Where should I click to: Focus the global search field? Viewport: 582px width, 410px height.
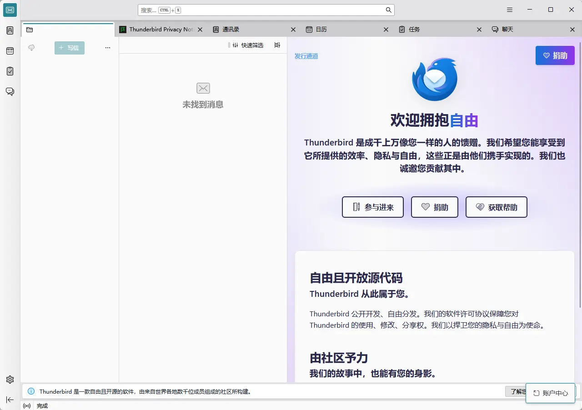[266, 10]
